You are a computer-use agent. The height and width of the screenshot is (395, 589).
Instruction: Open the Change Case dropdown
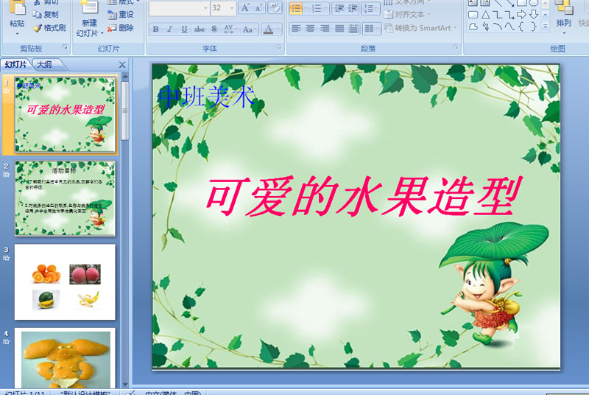coord(250,29)
